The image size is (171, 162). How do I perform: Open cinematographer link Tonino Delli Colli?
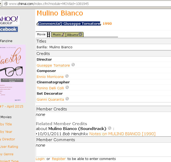coord(50,88)
